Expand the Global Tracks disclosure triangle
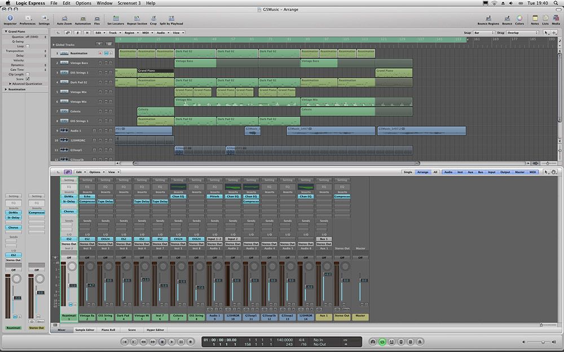The image size is (564, 352). click(54, 45)
